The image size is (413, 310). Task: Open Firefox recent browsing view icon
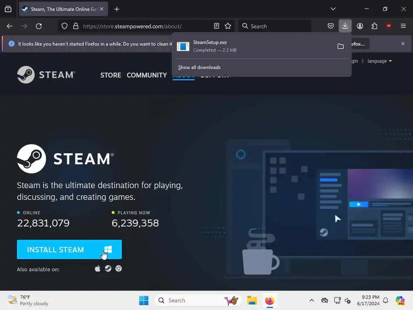[8, 9]
